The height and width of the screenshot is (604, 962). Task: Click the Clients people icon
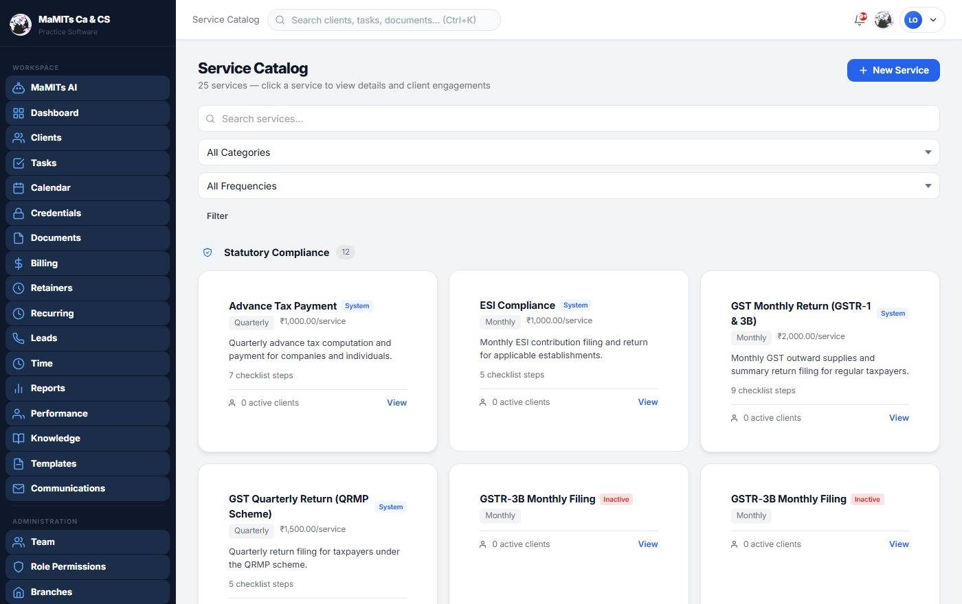(x=19, y=138)
